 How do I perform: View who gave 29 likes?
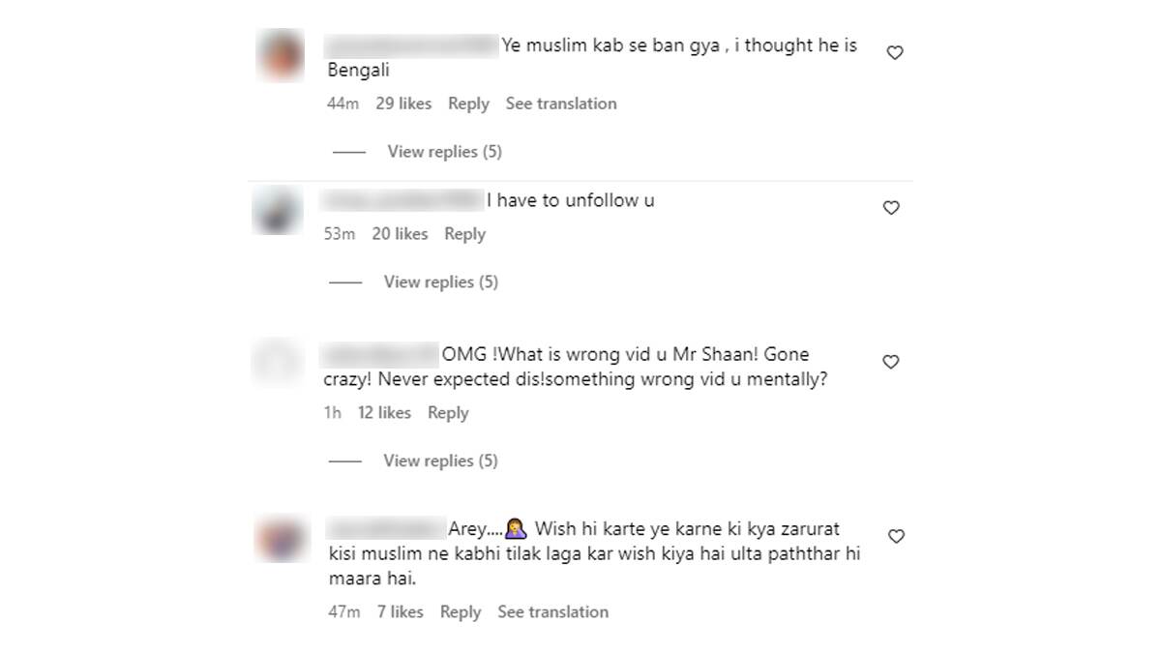[403, 104]
